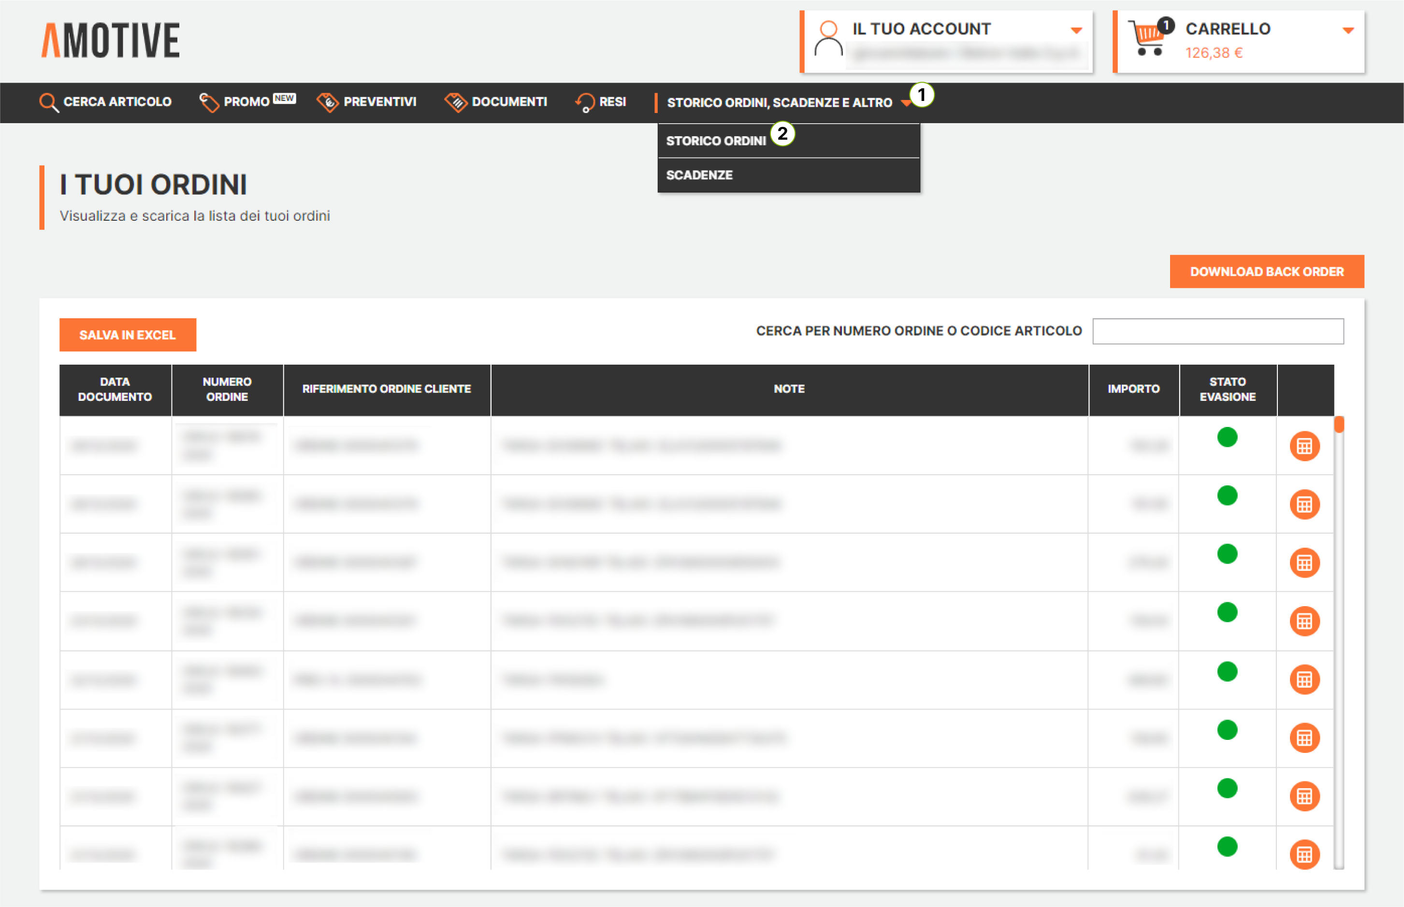Image resolution: width=1404 pixels, height=907 pixels.
Task: Toggle Storico Ordini, Scadenze e Altro menu
Action: click(779, 103)
